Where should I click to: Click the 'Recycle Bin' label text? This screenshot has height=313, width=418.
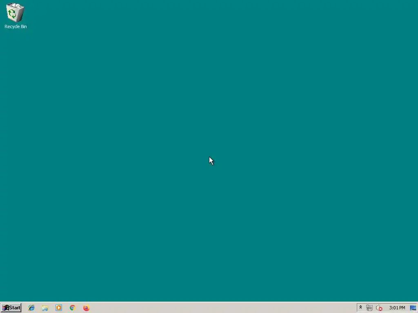pos(16,26)
